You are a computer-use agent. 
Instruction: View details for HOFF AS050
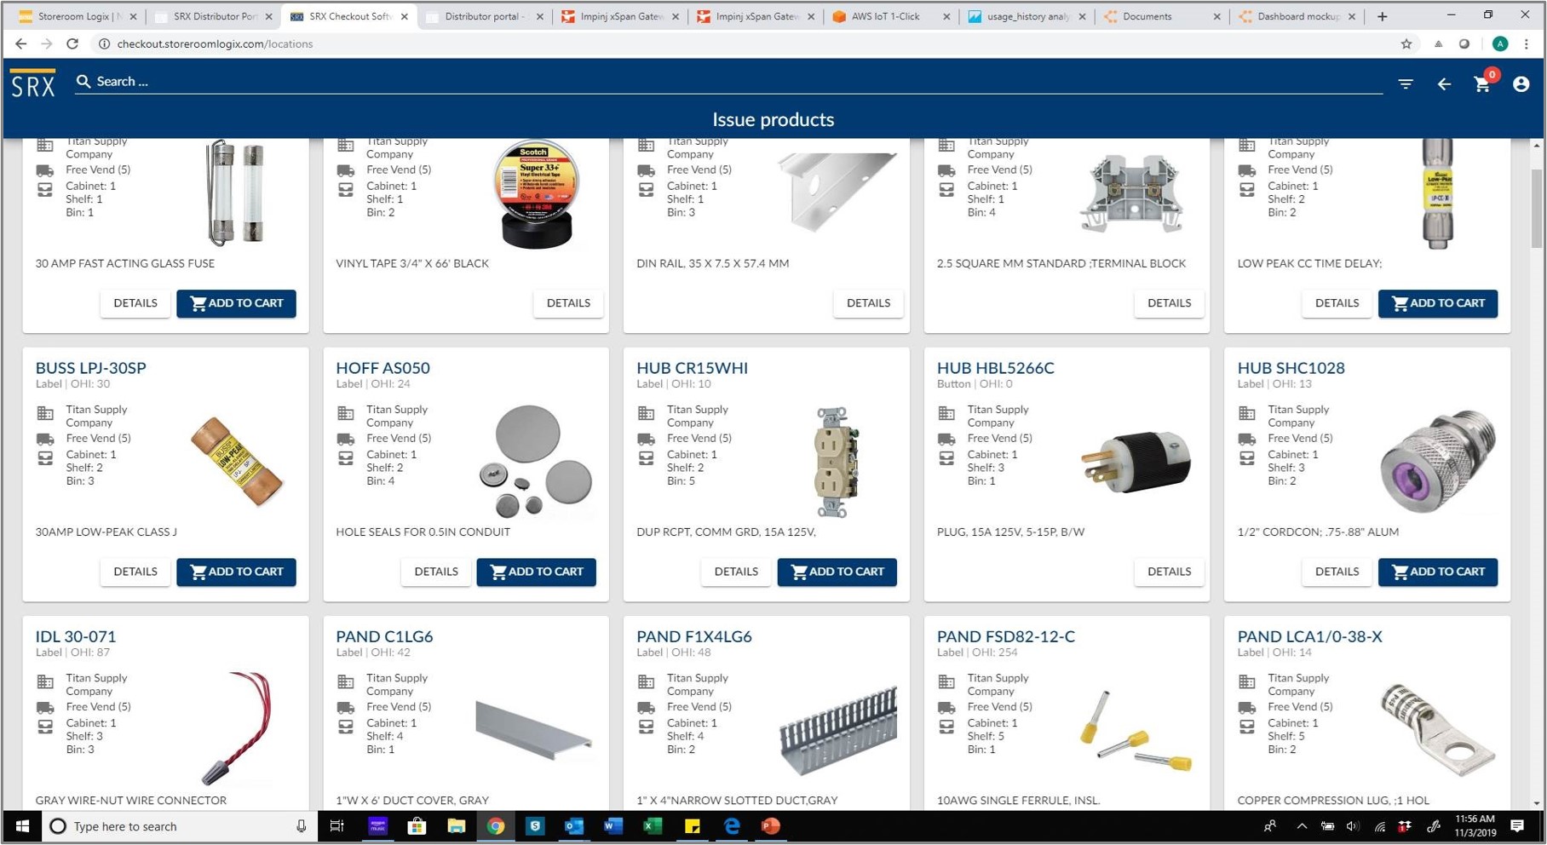pos(435,572)
